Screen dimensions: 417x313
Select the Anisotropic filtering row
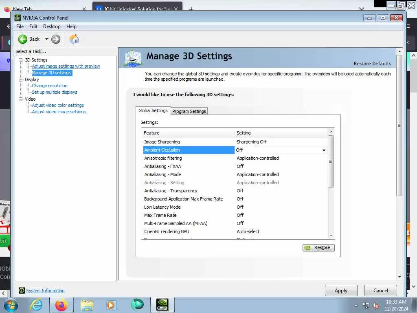[x=235, y=158]
